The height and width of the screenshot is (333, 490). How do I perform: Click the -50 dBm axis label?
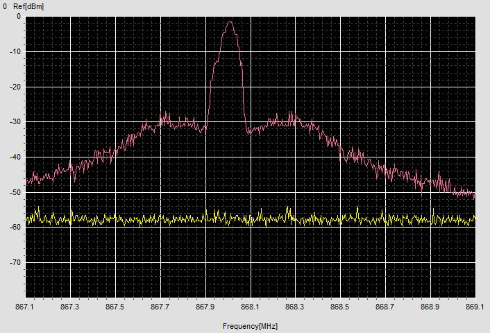coord(15,192)
